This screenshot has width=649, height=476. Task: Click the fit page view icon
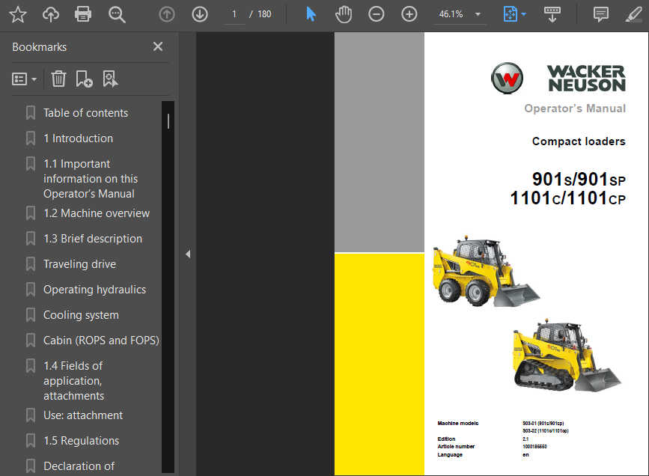point(510,14)
